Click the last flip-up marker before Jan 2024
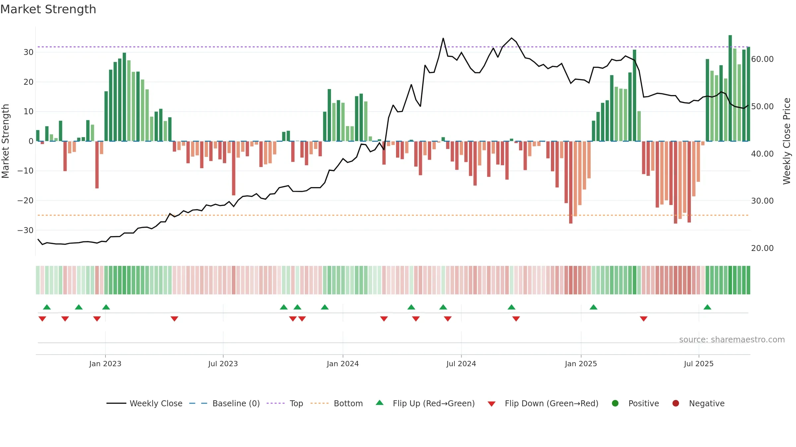Screen dimensions: 796x447 pyautogui.click(x=325, y=307)
